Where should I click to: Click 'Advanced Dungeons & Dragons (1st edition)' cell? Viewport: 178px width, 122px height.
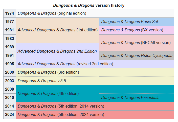click(58, 30)
